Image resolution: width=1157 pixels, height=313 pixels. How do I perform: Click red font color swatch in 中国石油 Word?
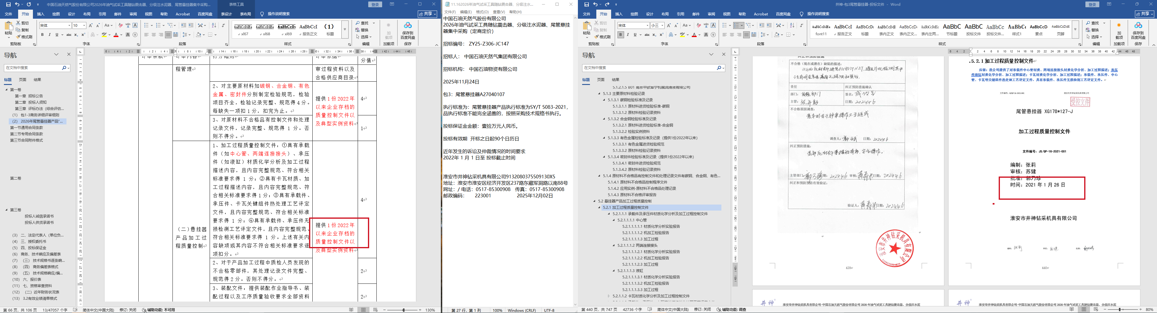click(x=116, y=34)
